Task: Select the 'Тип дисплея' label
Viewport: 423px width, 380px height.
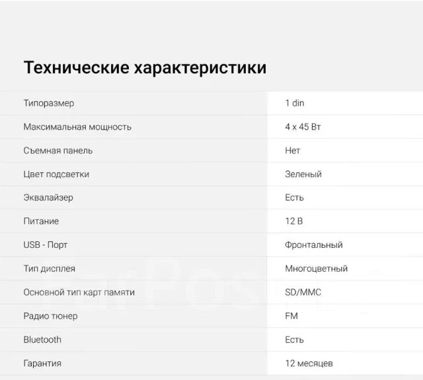Action: click(x=50, y=268)
